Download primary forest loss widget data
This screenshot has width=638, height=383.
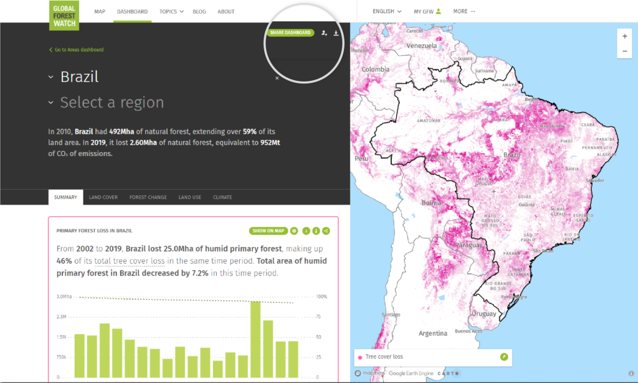(x=306, y=231)
